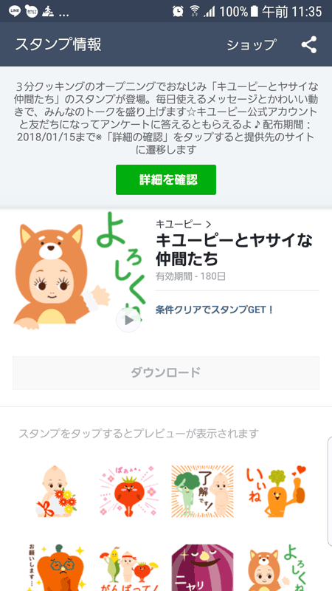Screen dimensions: 332x591
Task: Play the sticker animation preview
Action: (x=128, y=320)
